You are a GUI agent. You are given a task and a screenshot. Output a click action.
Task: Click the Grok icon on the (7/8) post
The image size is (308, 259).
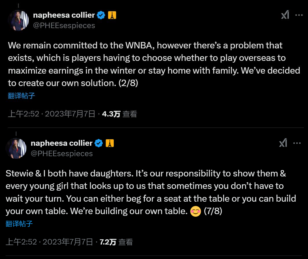[283, 143]
